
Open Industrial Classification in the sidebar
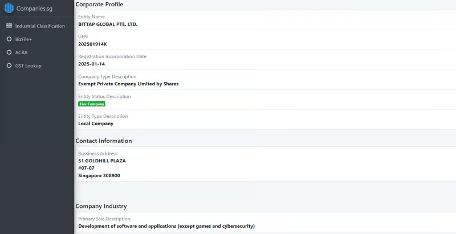coord(40,26)
